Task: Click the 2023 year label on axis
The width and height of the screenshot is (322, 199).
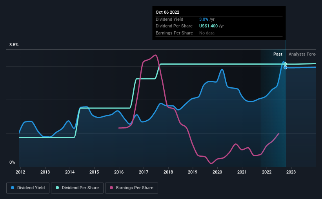Action: [x=291, y=172]
